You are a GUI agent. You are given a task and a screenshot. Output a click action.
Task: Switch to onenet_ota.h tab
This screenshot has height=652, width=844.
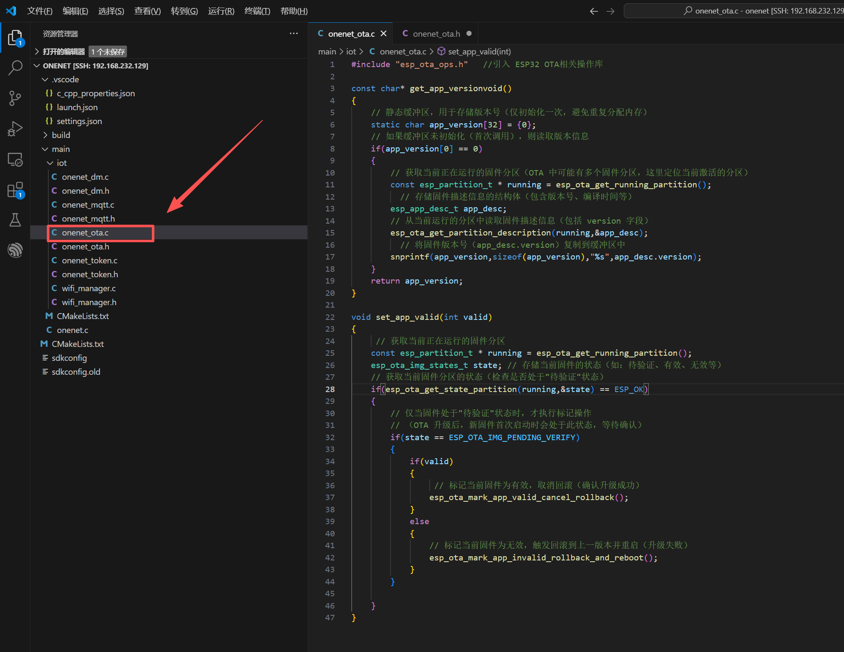click(x=436, y=34)
